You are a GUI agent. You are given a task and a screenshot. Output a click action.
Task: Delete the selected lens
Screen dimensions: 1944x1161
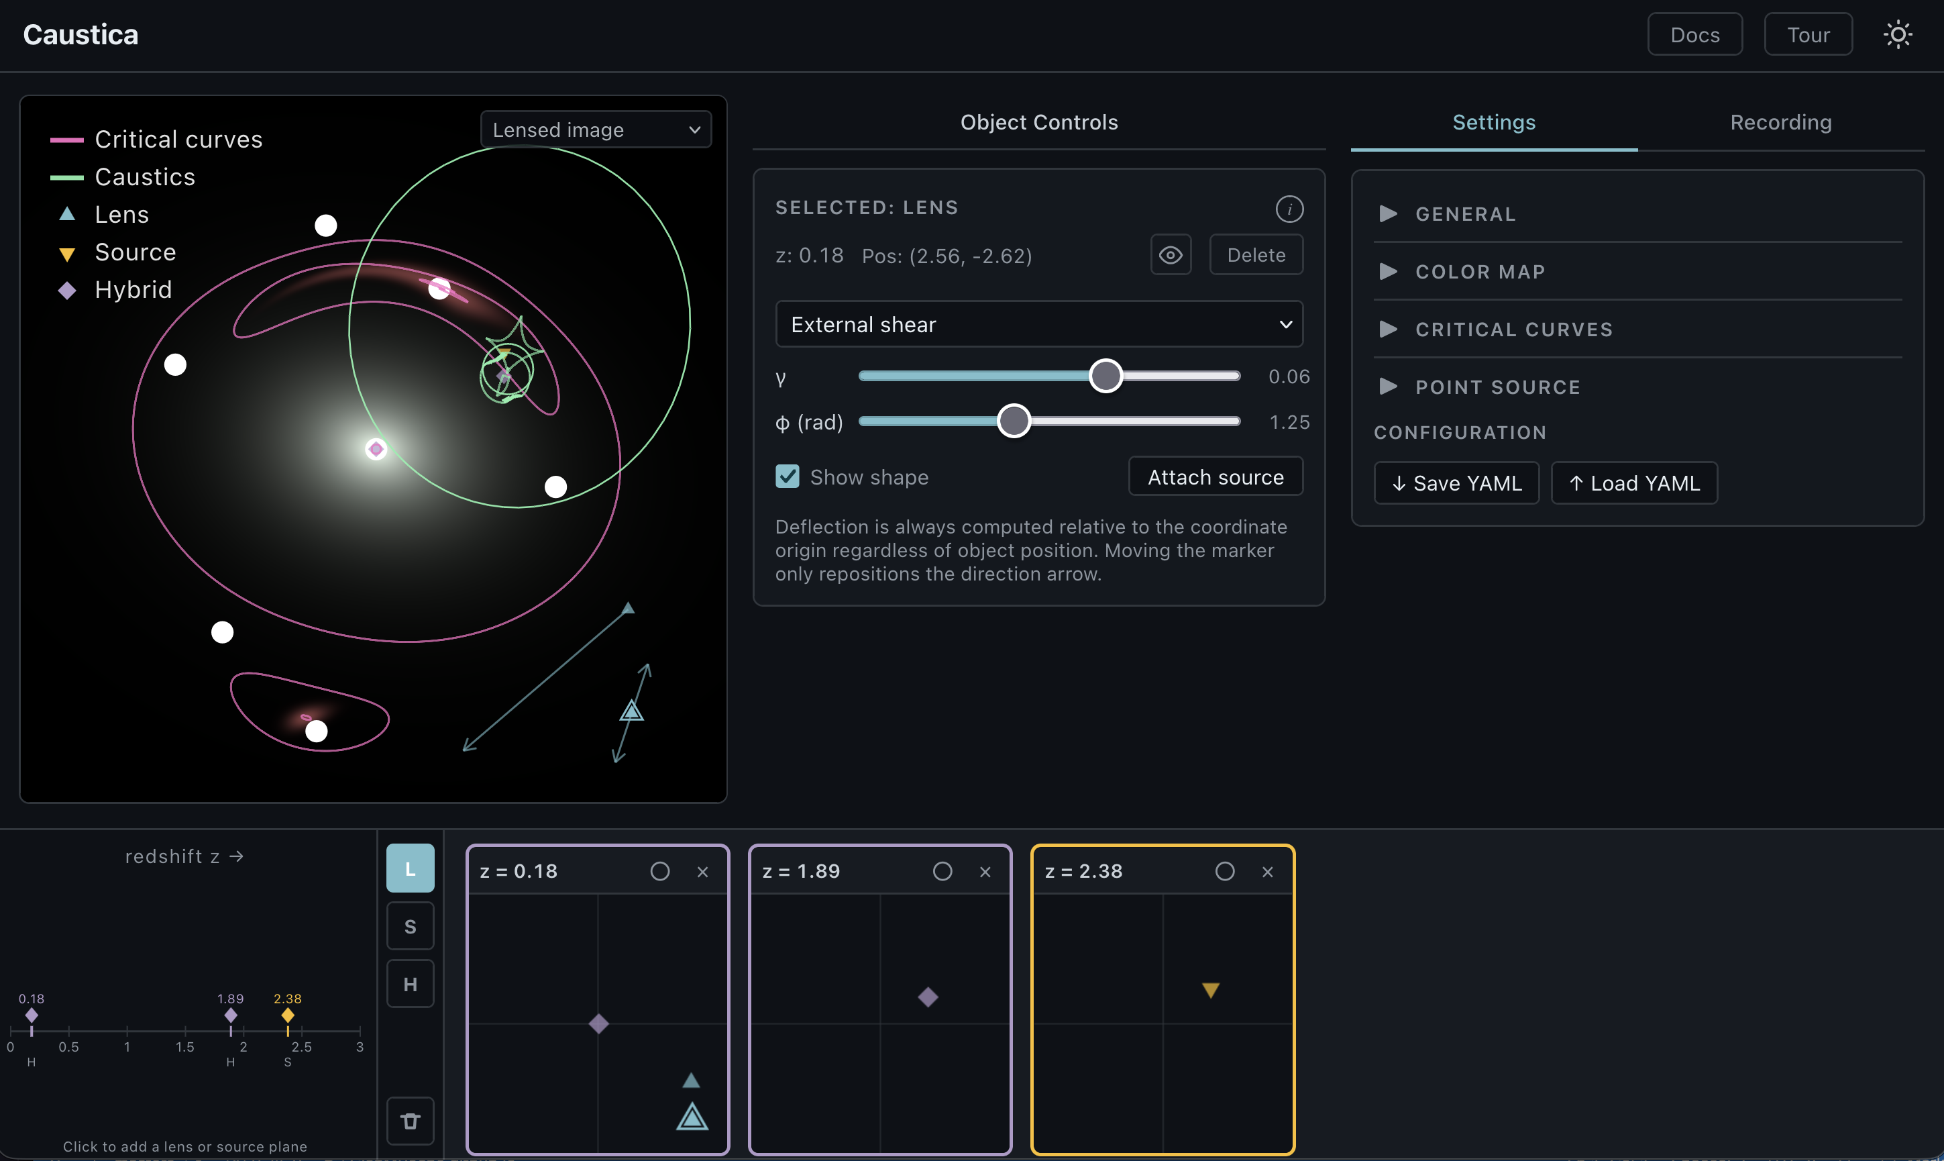(1256, 255)
